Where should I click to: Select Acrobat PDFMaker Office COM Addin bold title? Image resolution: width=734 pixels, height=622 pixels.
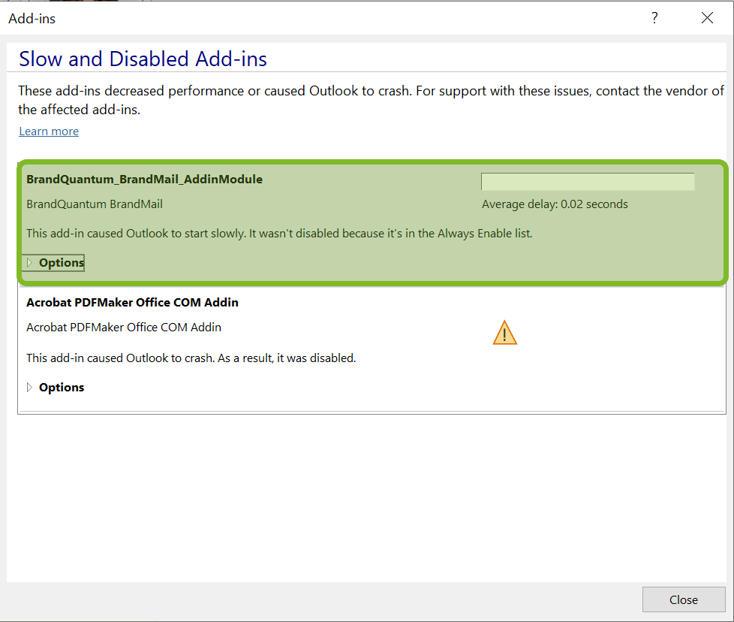pyautogui.click(x=132, y=303)
